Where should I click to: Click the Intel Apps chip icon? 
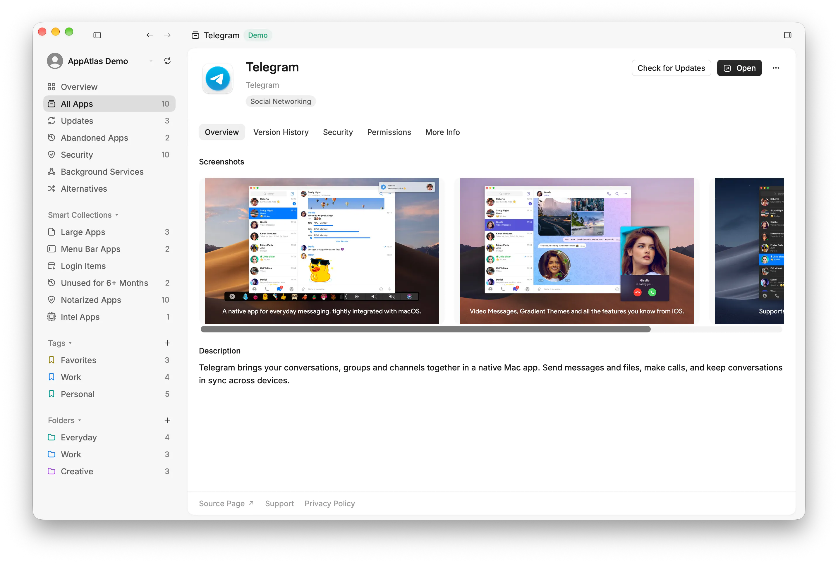(x=51, y=317)
